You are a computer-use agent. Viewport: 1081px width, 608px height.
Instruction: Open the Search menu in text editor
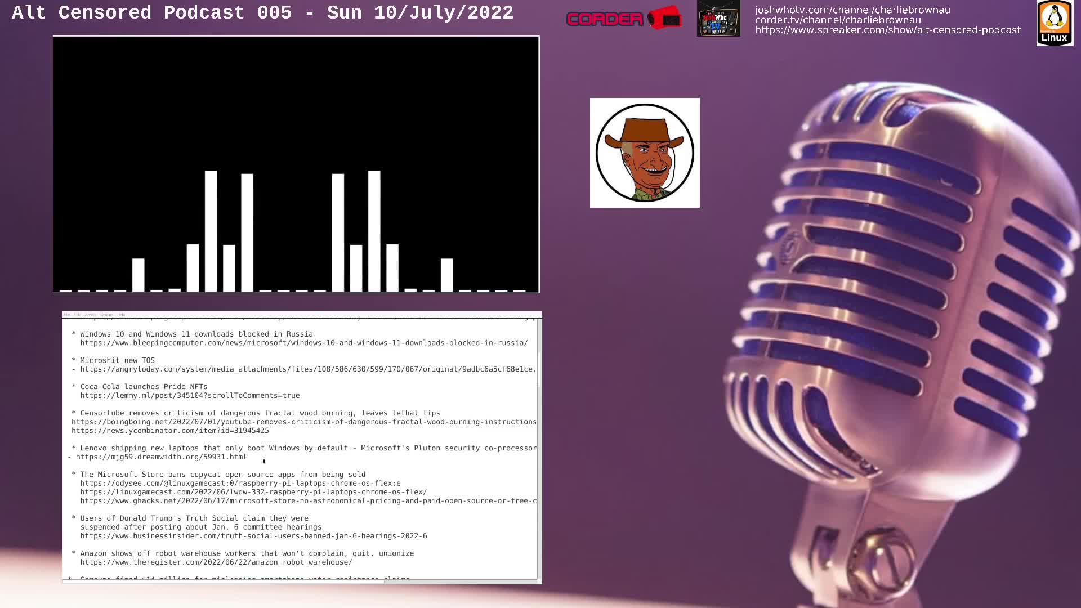[91, 315]
